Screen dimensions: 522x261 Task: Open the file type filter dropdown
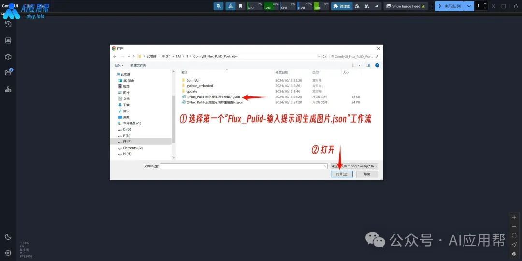click(x=354, y=166)
